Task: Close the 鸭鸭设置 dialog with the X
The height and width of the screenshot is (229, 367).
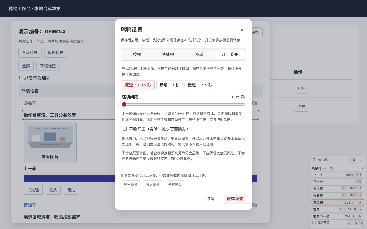Action: click(241, 30)
